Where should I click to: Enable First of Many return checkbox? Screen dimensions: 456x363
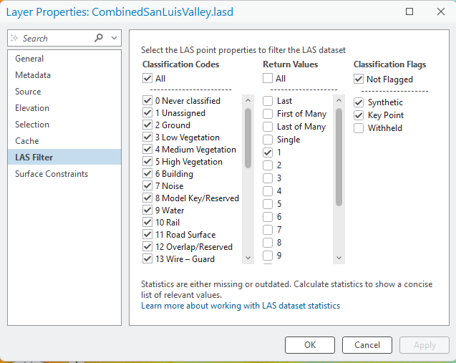(x=268, y=114)
